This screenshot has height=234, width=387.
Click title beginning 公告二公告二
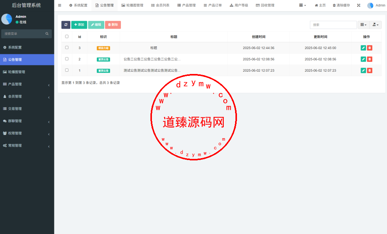click(152, 59)
